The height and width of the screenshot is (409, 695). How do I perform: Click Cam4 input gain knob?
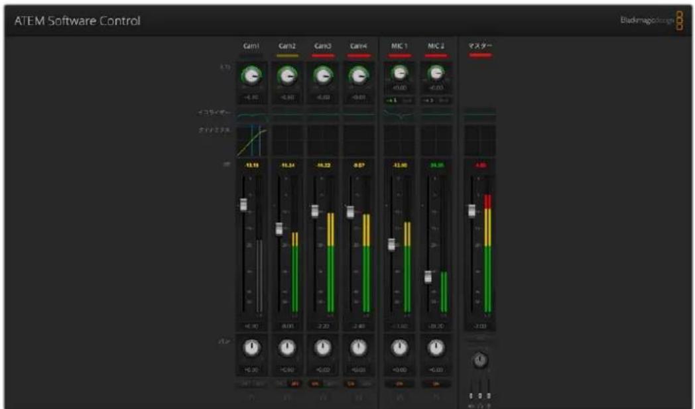coord(359,76)
